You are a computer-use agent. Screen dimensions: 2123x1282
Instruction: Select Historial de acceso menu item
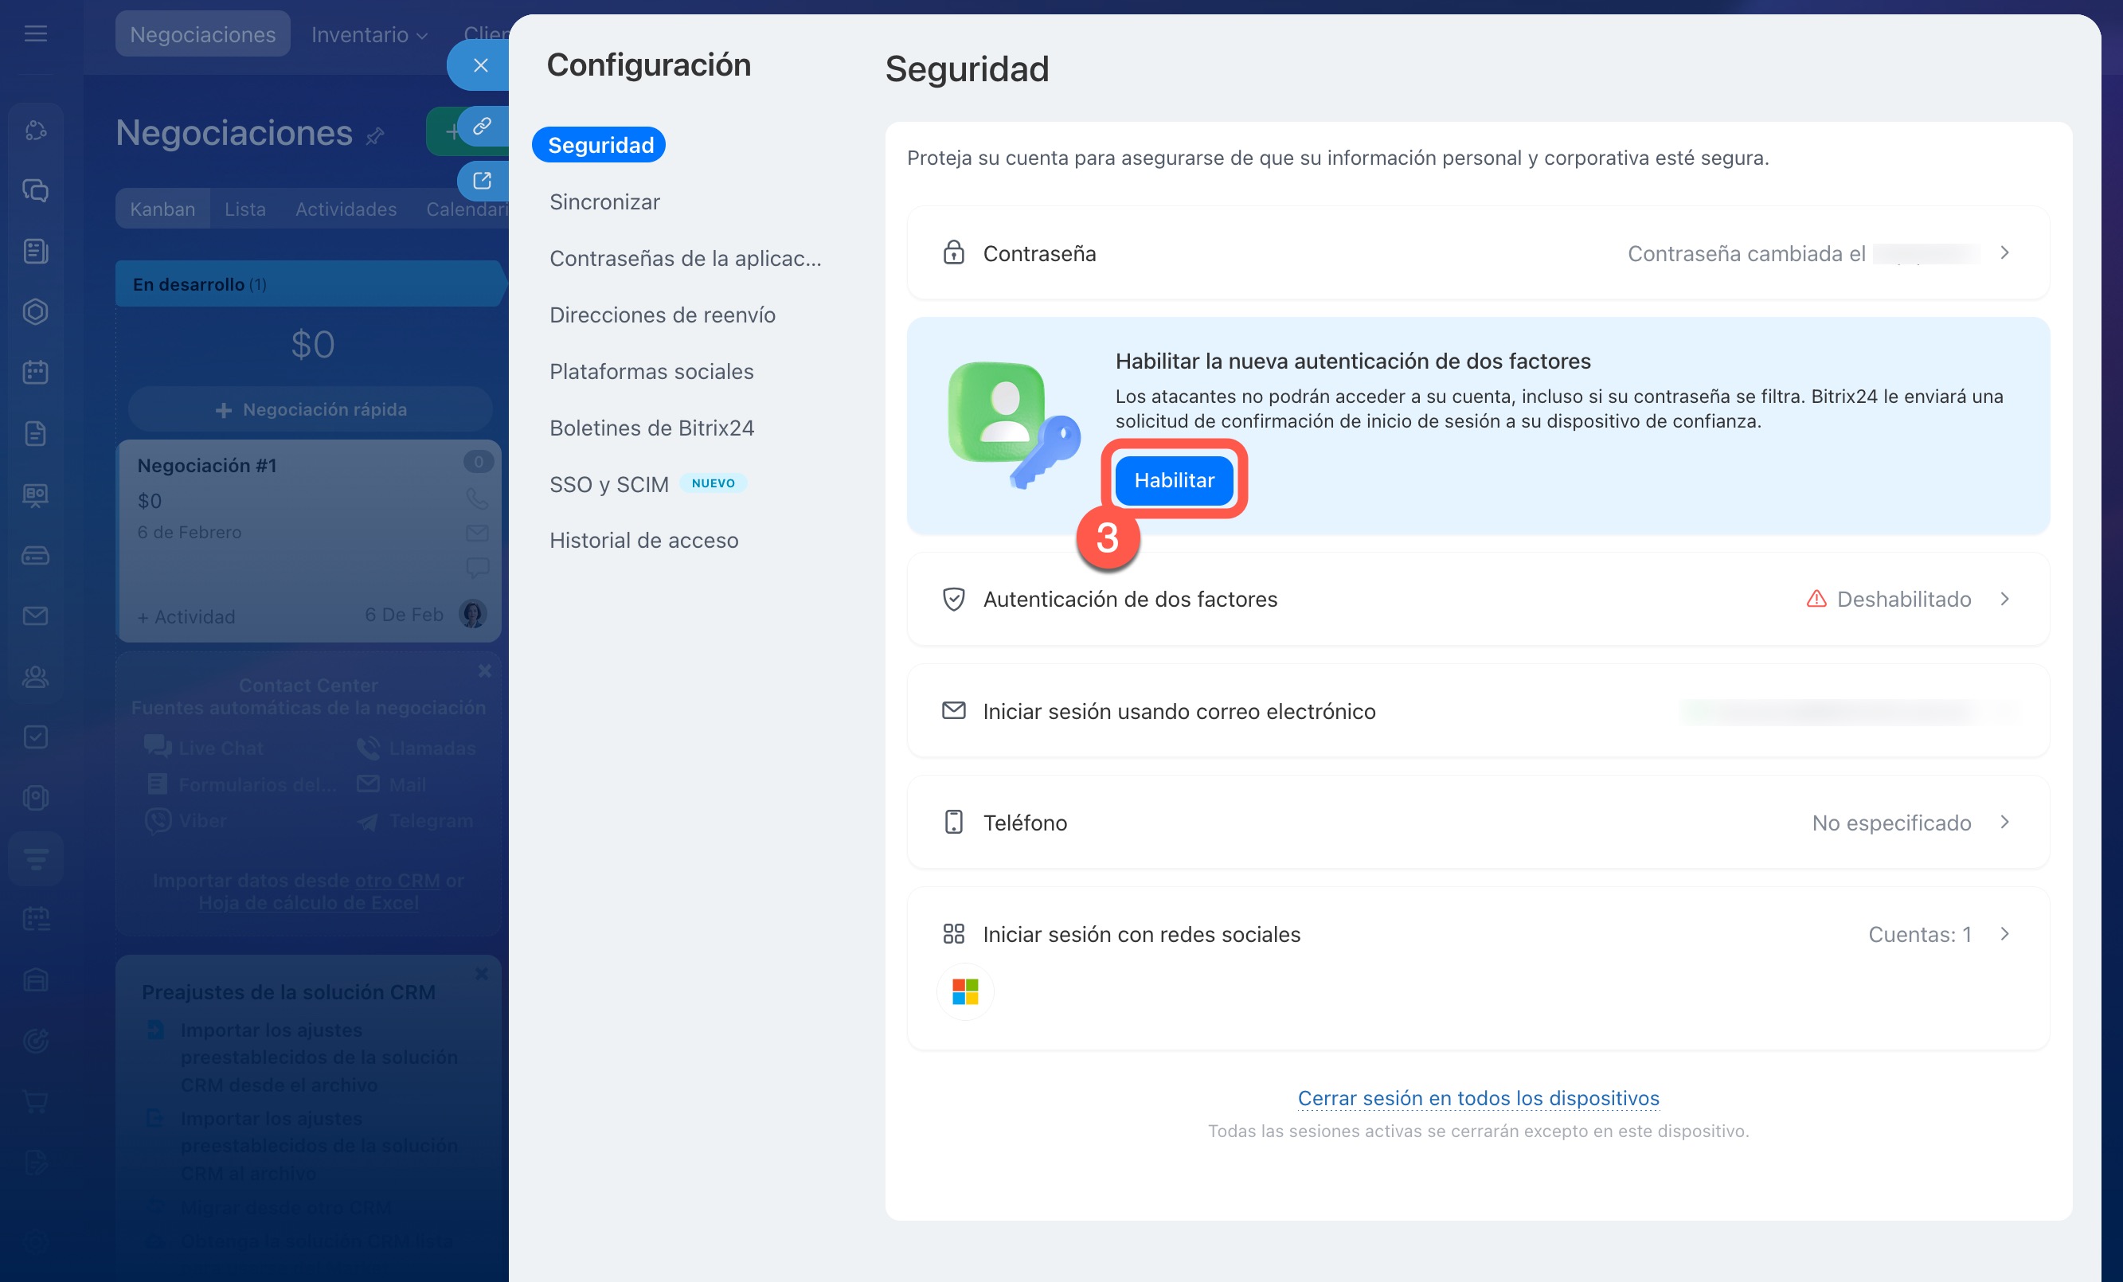[643, 540]
